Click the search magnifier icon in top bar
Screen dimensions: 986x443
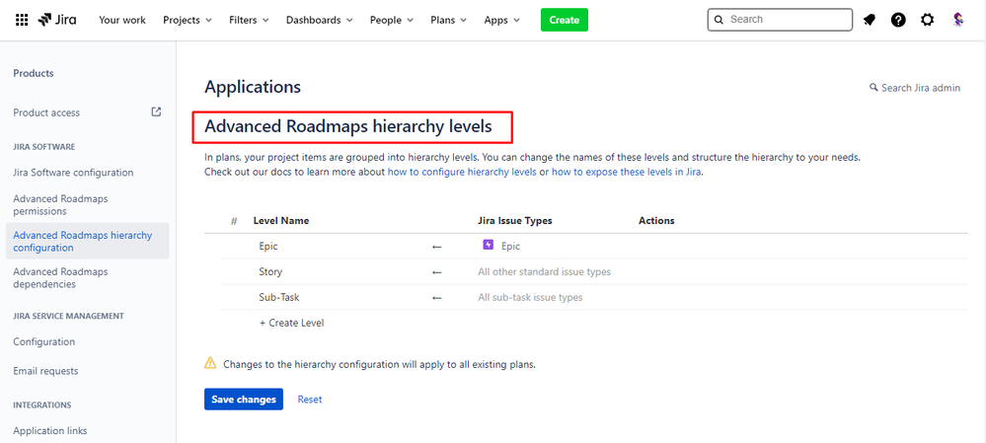pyautogui.click(x=720, y=20)
